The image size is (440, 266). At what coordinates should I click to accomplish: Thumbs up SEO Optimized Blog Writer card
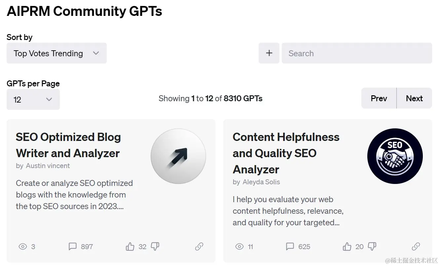point(130,246)
